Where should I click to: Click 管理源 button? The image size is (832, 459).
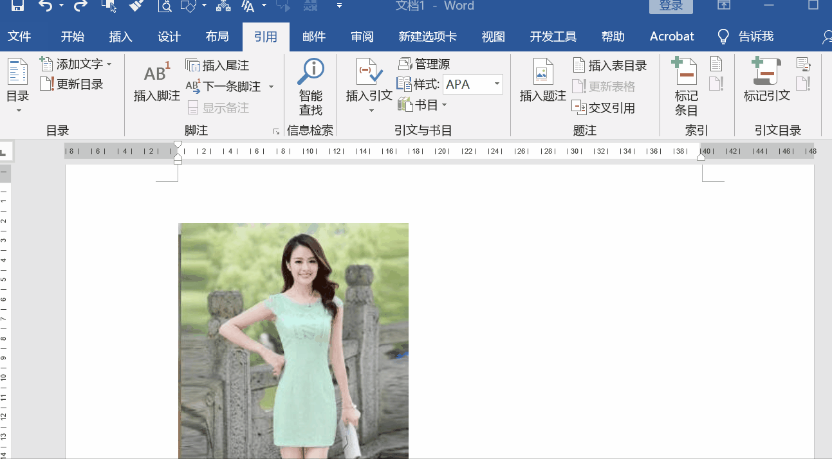tap(424, 64)
